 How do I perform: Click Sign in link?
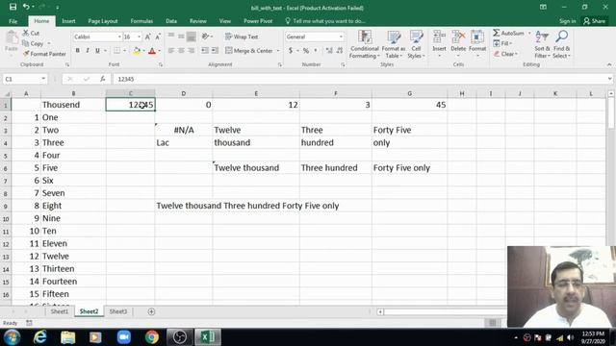pyautogui.click(x=567, y=21)
